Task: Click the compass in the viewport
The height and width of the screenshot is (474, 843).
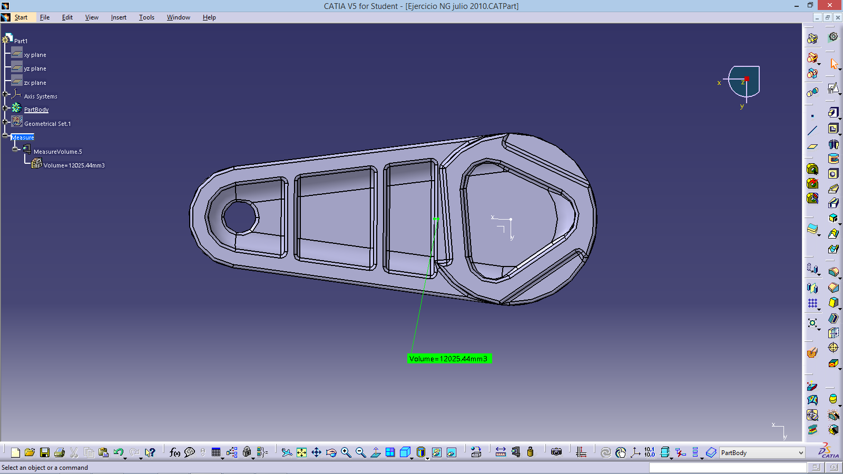Action: (x=744, y=82)
